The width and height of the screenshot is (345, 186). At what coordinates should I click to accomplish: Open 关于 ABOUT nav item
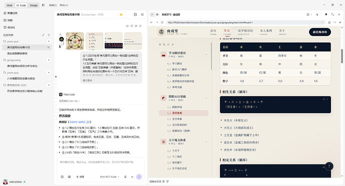282,32
